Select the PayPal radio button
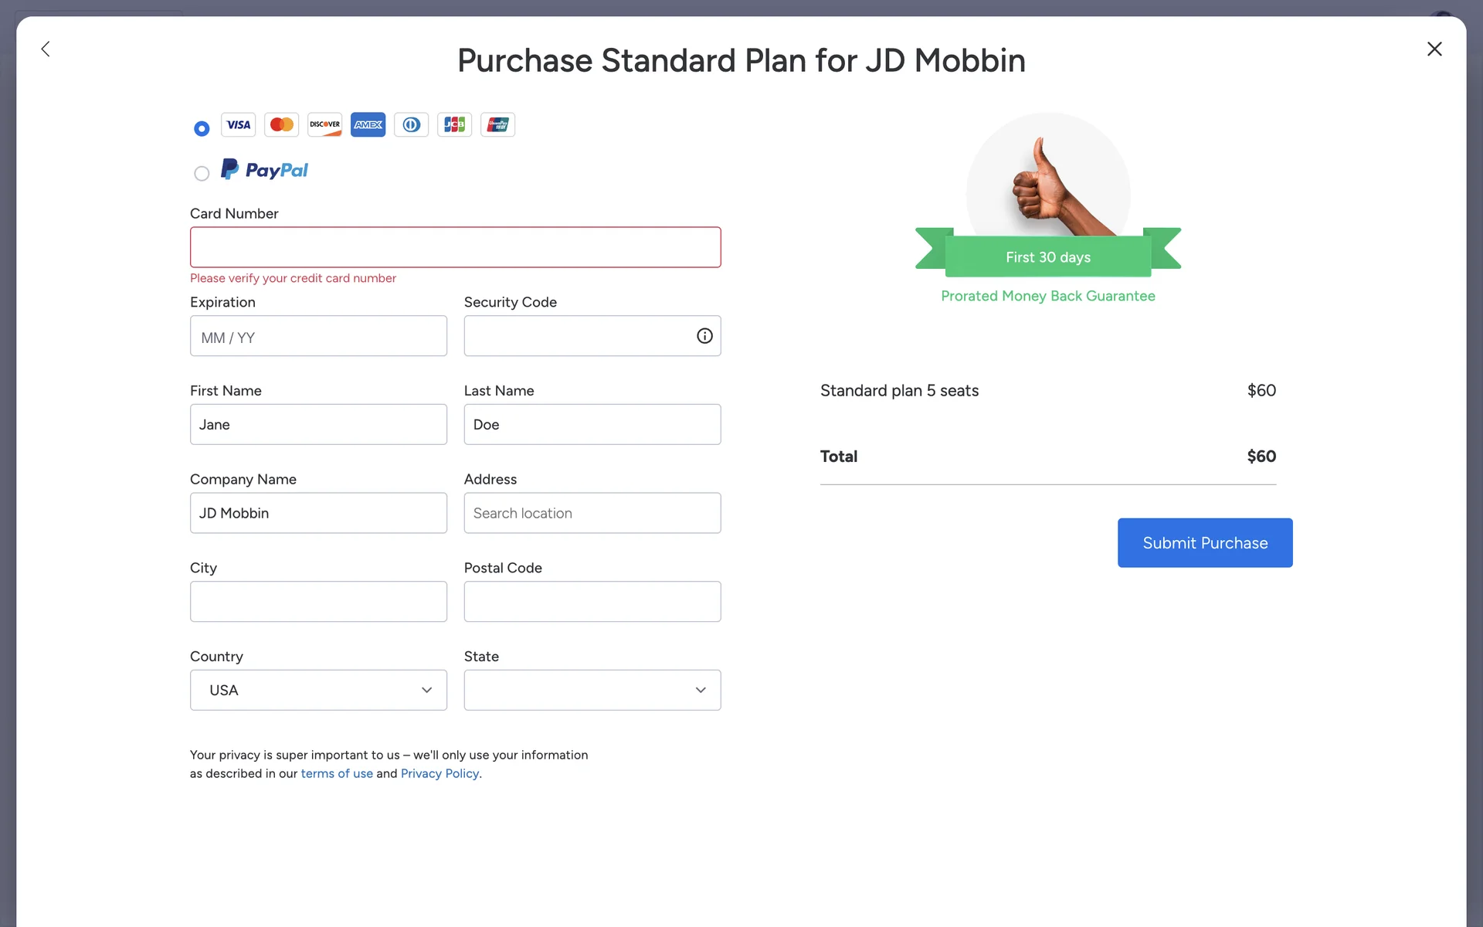Image resolution: width=1483 pixels, height=927 pixels. tap(202, 174)
